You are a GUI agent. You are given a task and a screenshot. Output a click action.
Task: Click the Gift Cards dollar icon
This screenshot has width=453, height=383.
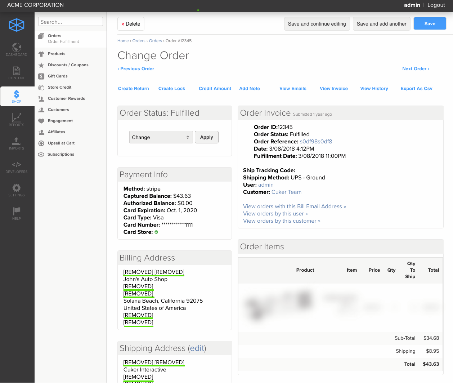pyautogui.click(x=41, y=76)
